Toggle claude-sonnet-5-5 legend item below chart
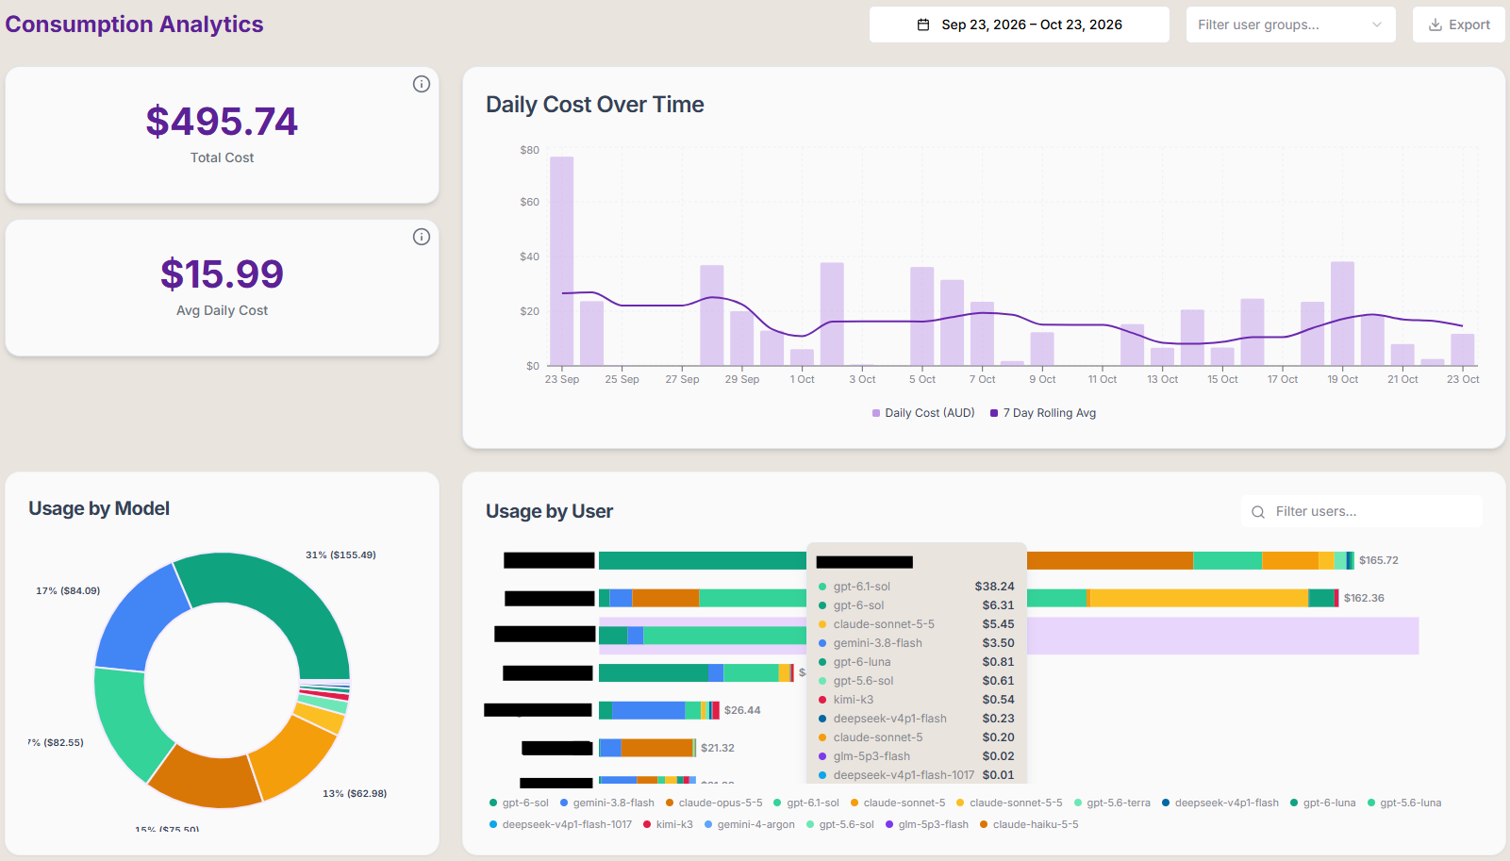This screenshot has width=1510, height=861. (1009, 803)
